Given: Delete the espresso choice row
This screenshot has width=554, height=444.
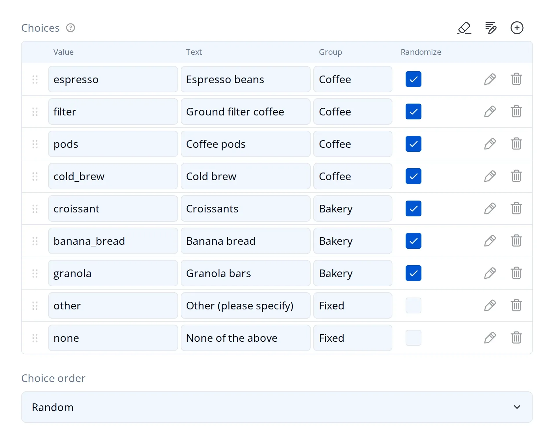Looking at the screenshot, I should click(516, 79).
